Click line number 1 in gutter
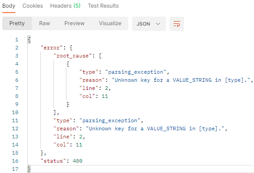Image resolution: width=254 pixels, height=173 pixels. click(x=17, y=40)
